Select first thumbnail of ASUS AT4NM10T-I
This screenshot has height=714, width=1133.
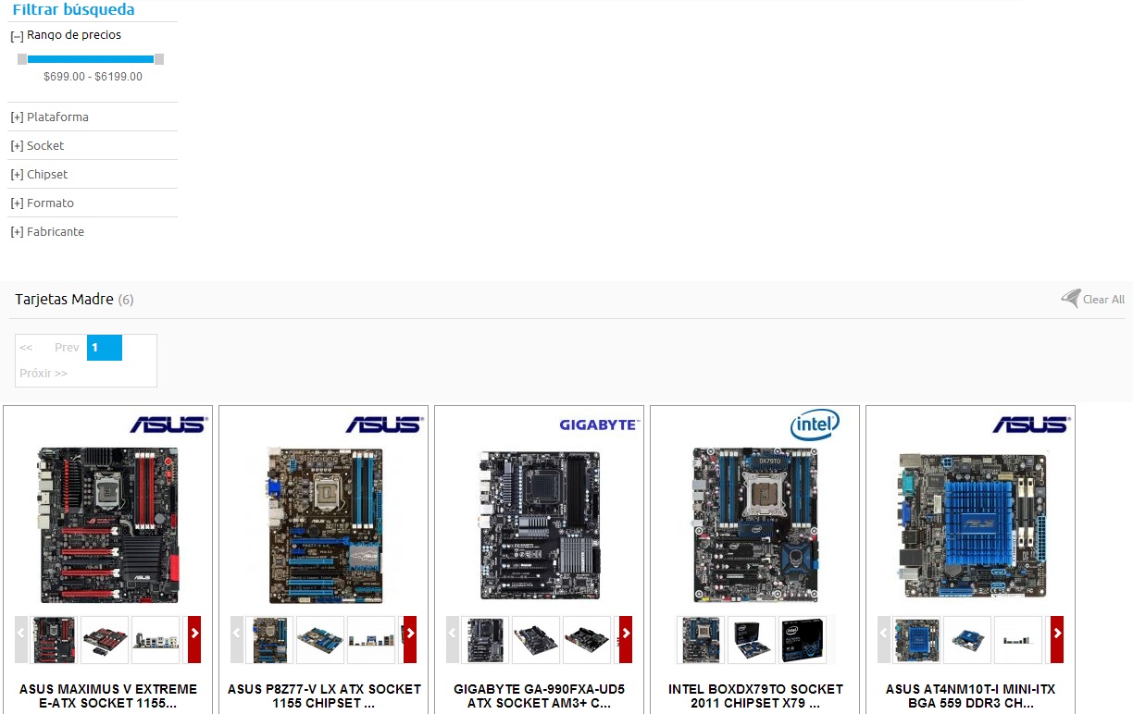916,640
